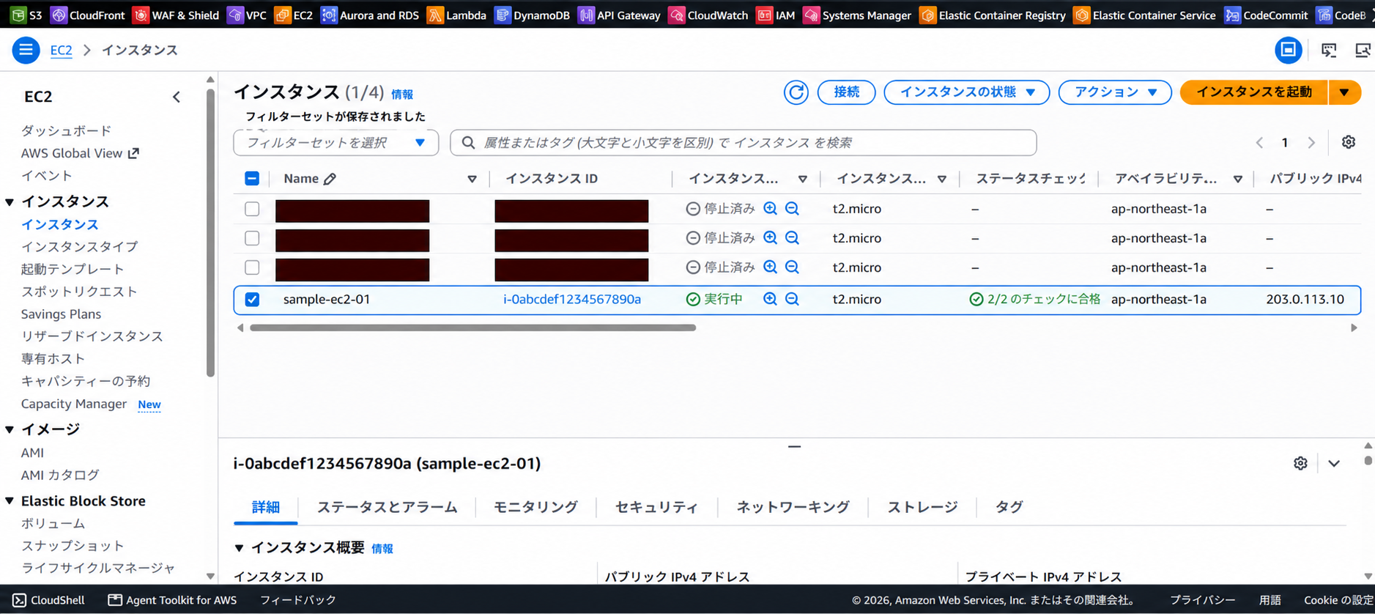Open AWS Global View external link icon
Screen dimensions: 1375x614
tap(133, 153)
